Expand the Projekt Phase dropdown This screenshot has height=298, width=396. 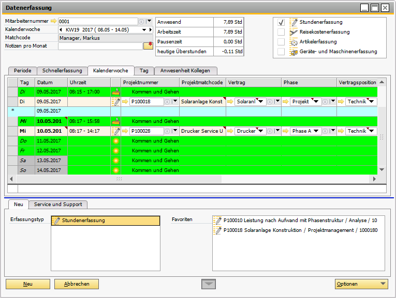(x=316, y=102)
